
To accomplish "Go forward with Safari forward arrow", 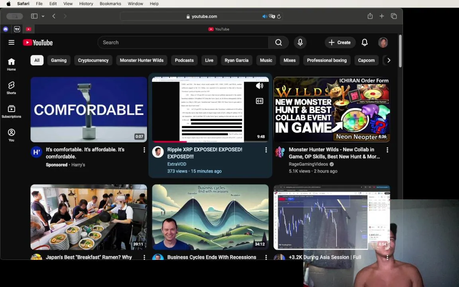I will [65, 16].
